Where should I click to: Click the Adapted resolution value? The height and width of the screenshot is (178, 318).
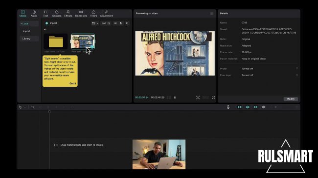(x=246, y=46)
